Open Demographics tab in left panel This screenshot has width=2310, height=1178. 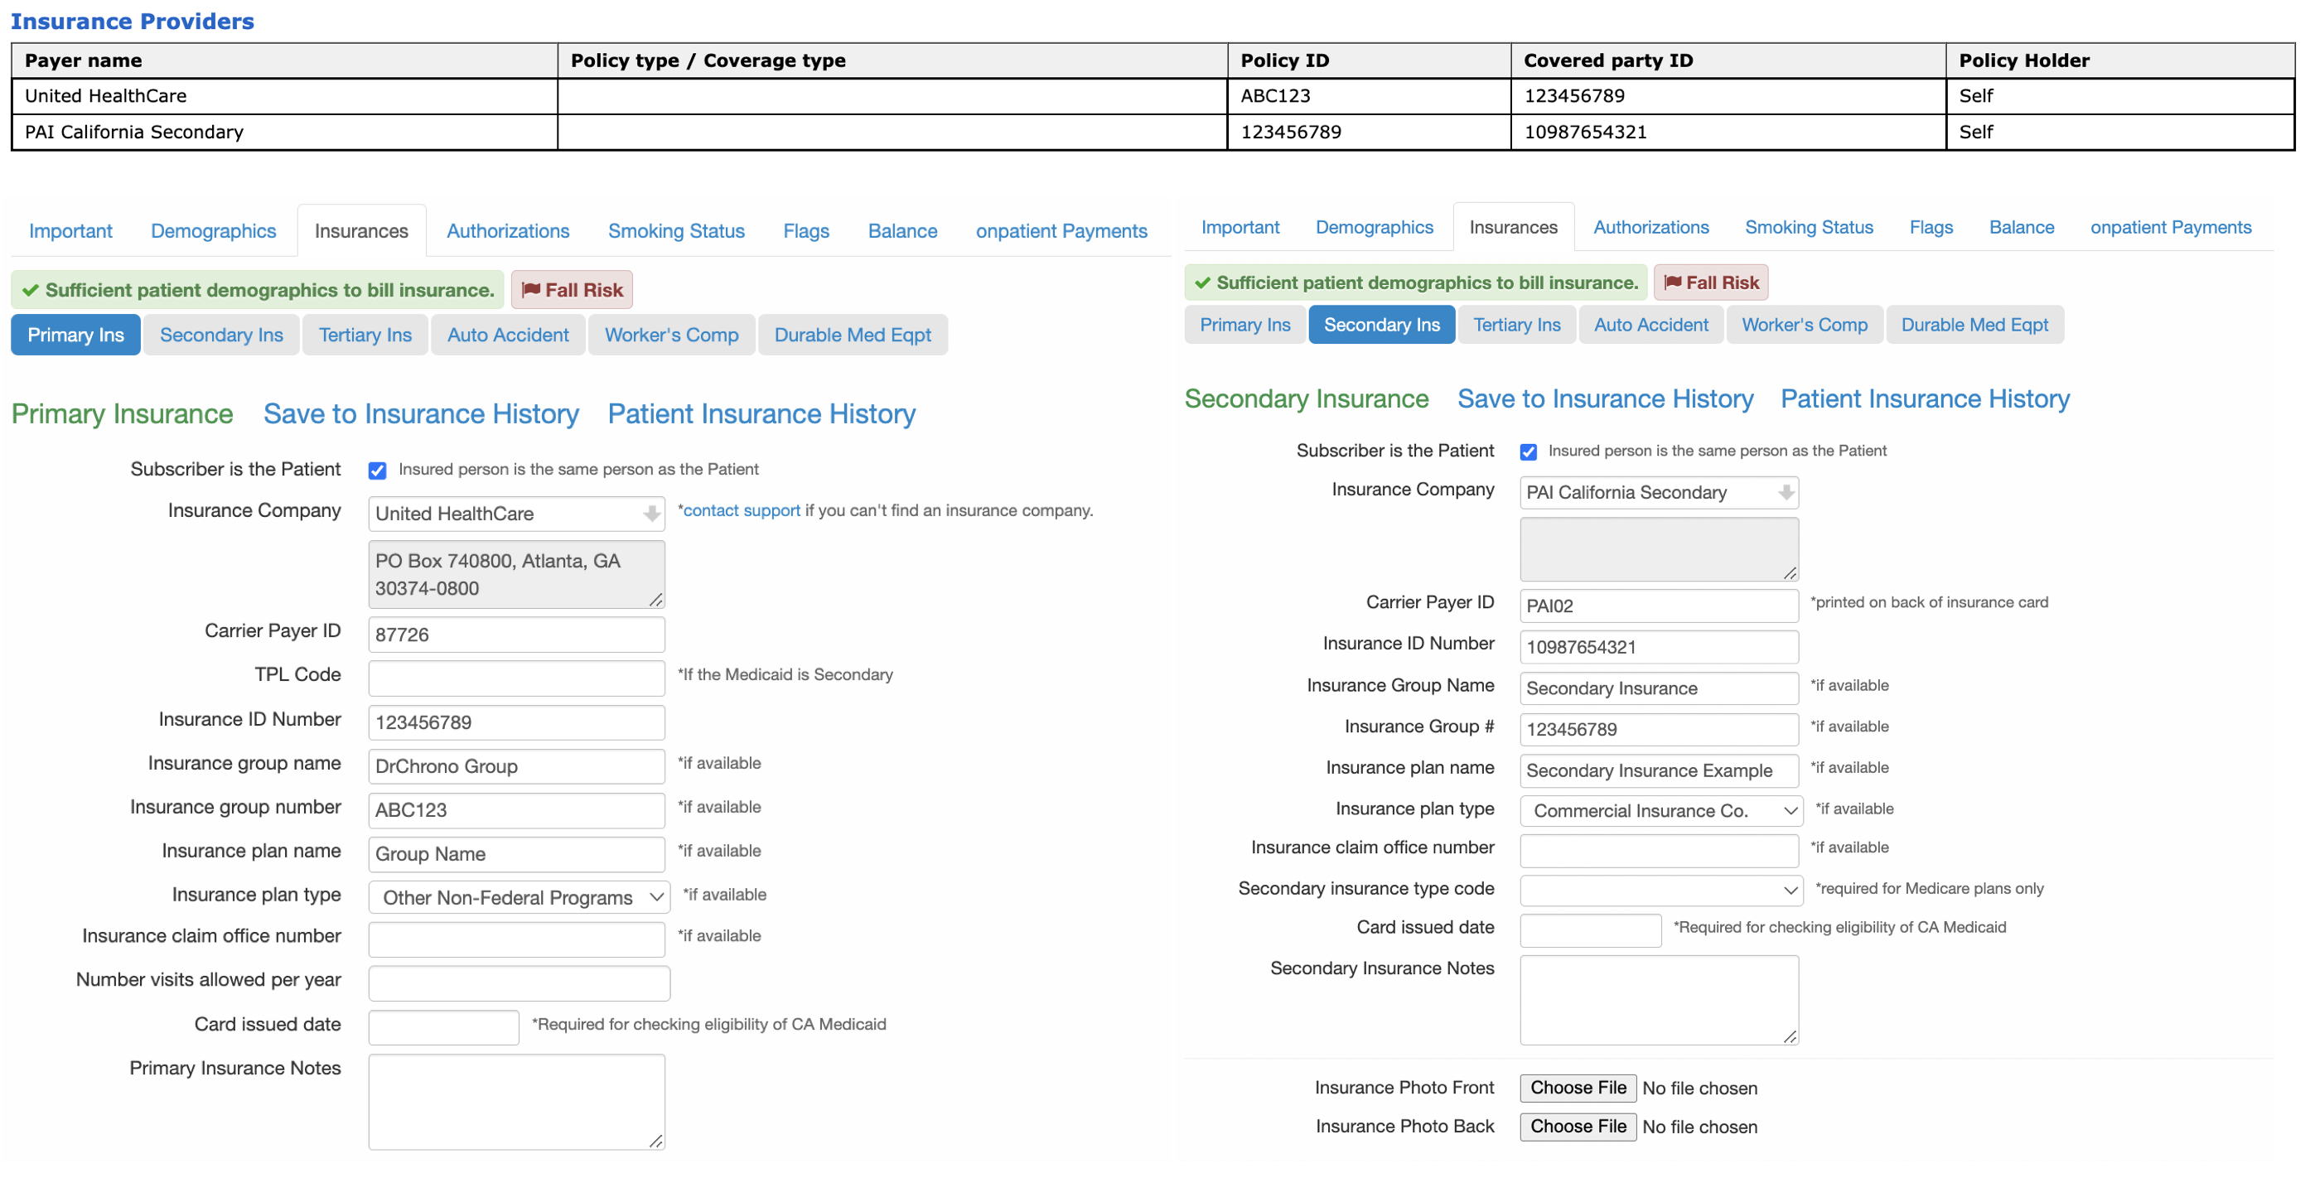coord(214,231)
